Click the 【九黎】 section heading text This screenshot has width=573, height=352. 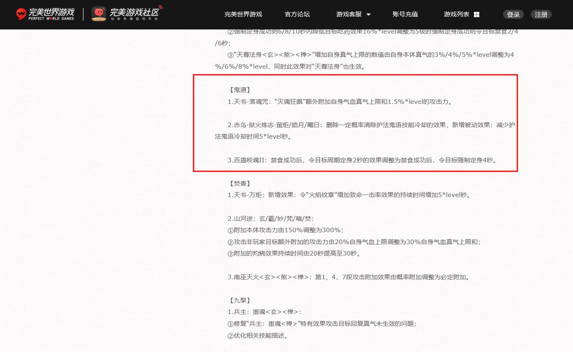click(240, 300)
